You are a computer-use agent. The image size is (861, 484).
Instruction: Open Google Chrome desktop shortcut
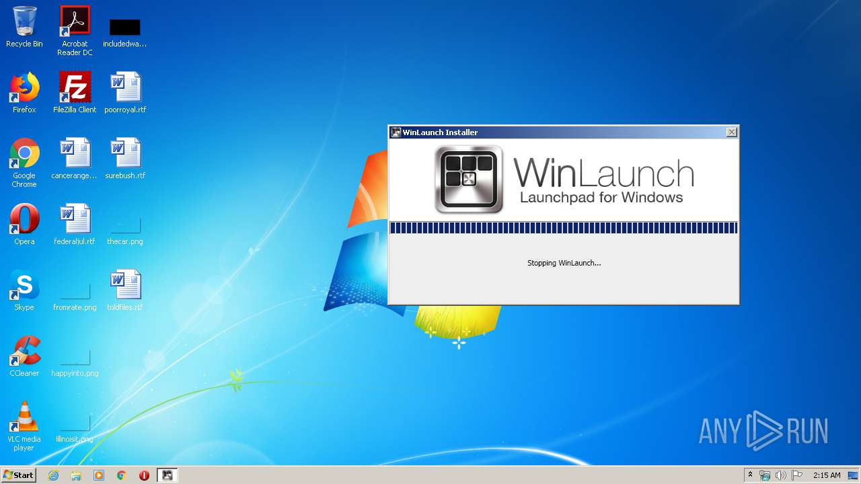point(24,163)
